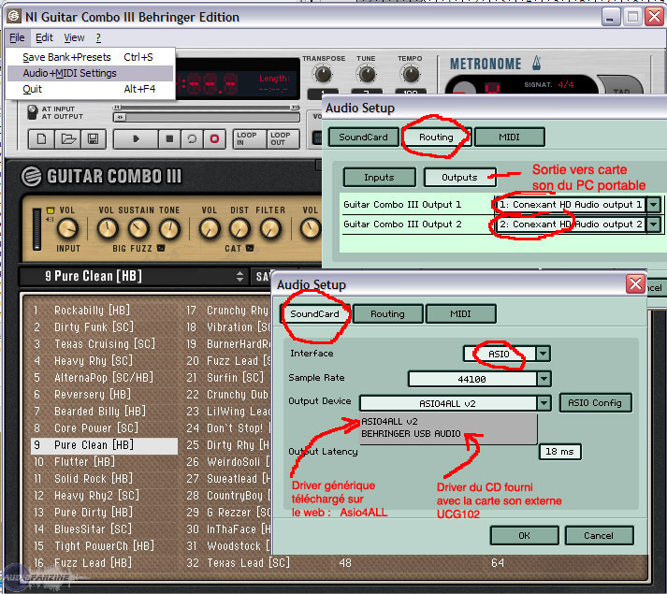The image size is (667, 594).
Task: Select preset 9 Pure Clean [HB] in list
Action: pyautogui.click(x=104, y=445)
